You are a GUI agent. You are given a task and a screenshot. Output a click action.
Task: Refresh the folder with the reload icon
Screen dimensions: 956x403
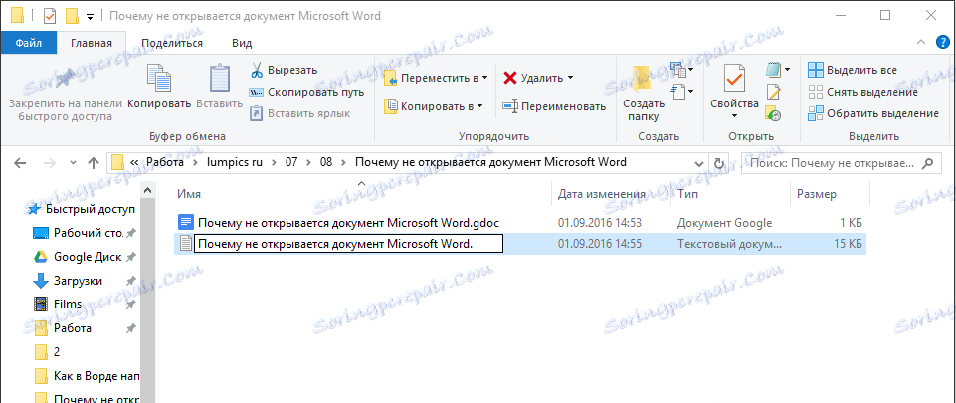[x=719, y=163]
